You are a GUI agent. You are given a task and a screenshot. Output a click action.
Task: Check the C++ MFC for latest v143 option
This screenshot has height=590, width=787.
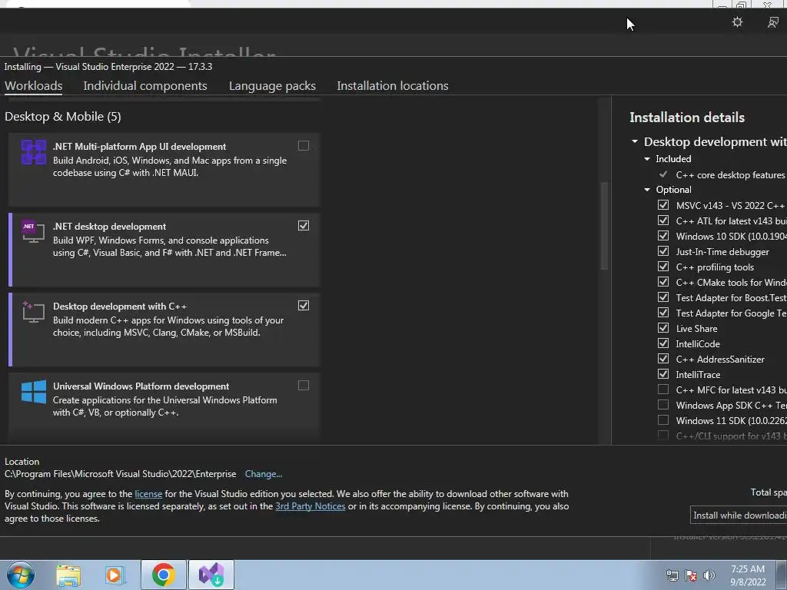[x=663, y=389]
